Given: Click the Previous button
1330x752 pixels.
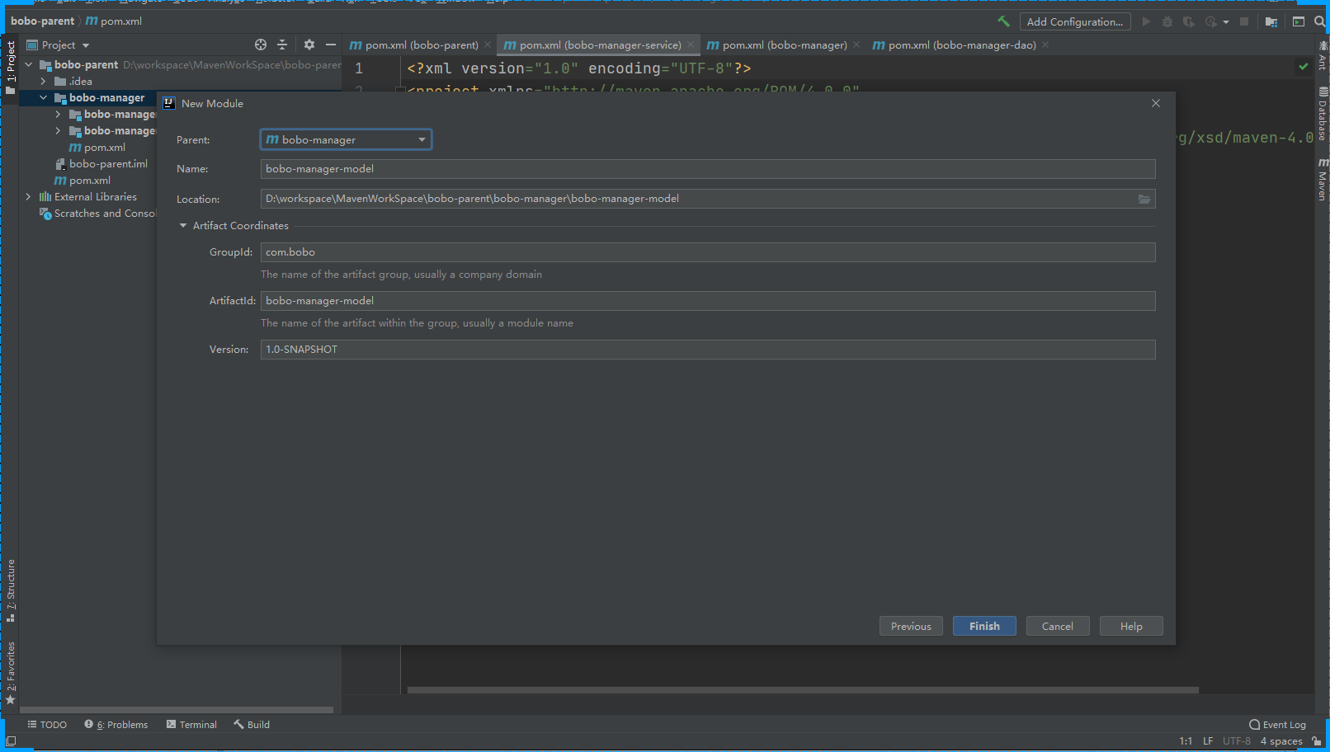Looking at the screenshot, I should tap(911, 626).
